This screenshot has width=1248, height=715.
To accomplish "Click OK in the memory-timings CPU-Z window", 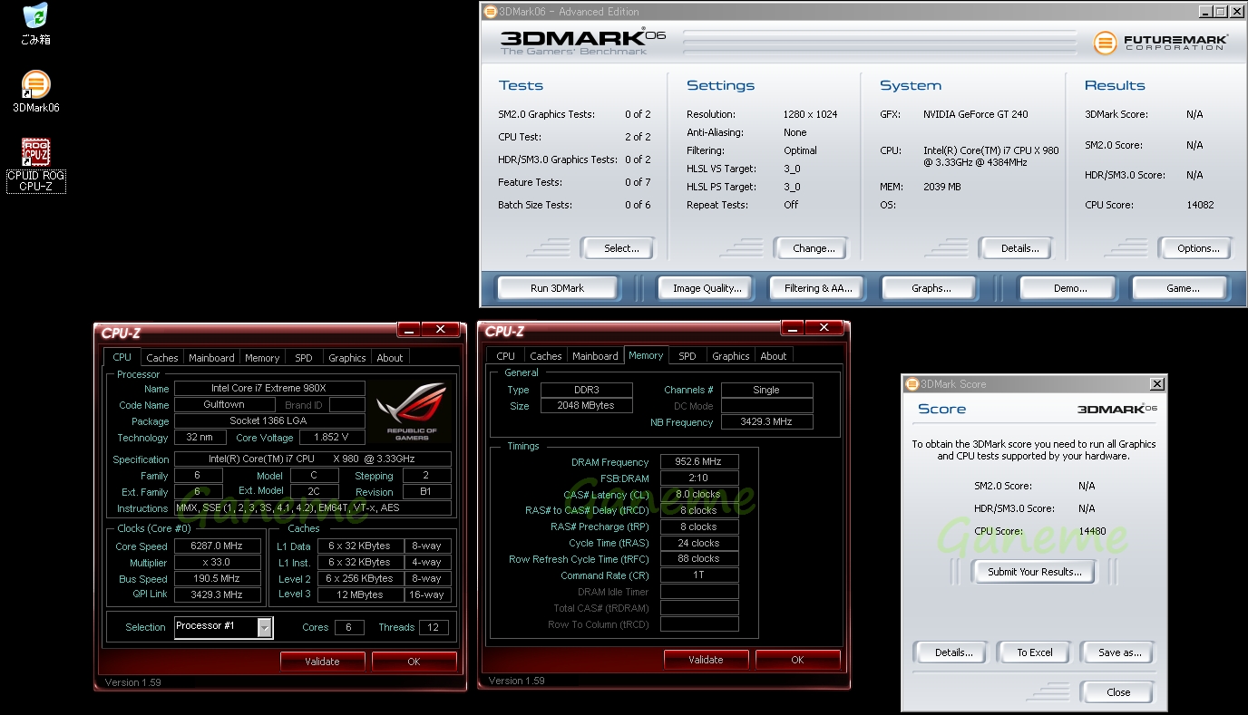I will [x=797, y=660].
